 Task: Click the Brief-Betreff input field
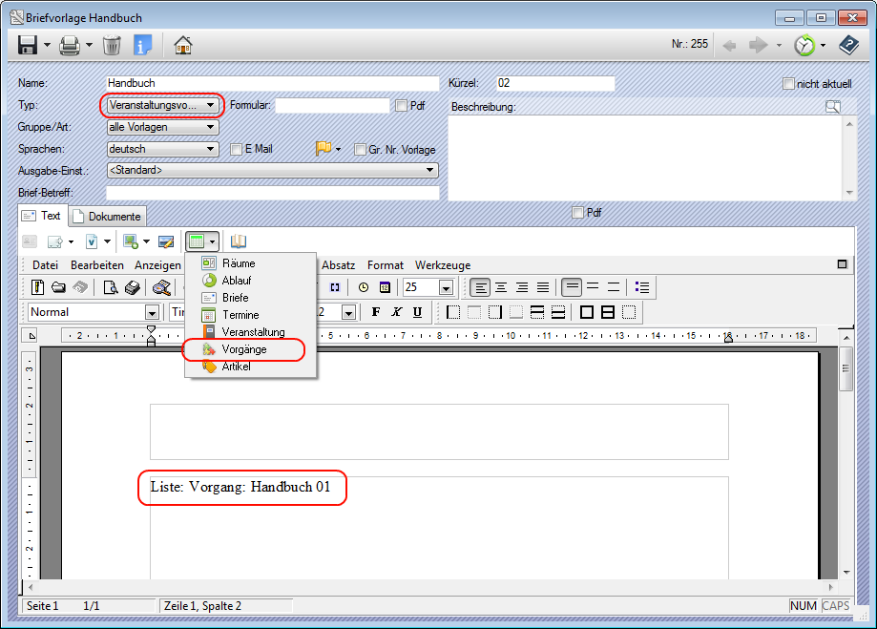[x=272, y=193]
